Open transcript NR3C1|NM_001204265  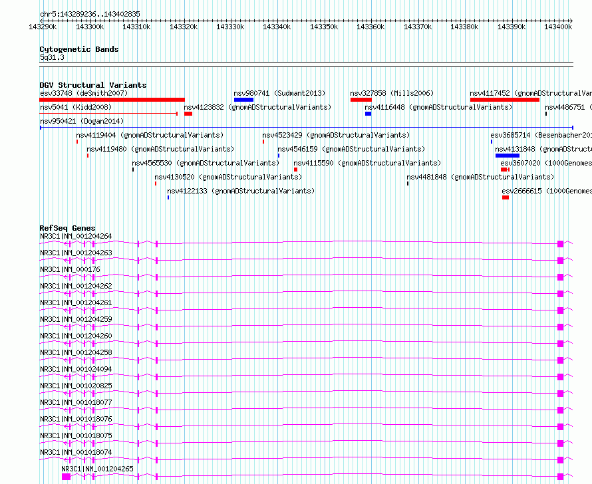tap(97, 469)
